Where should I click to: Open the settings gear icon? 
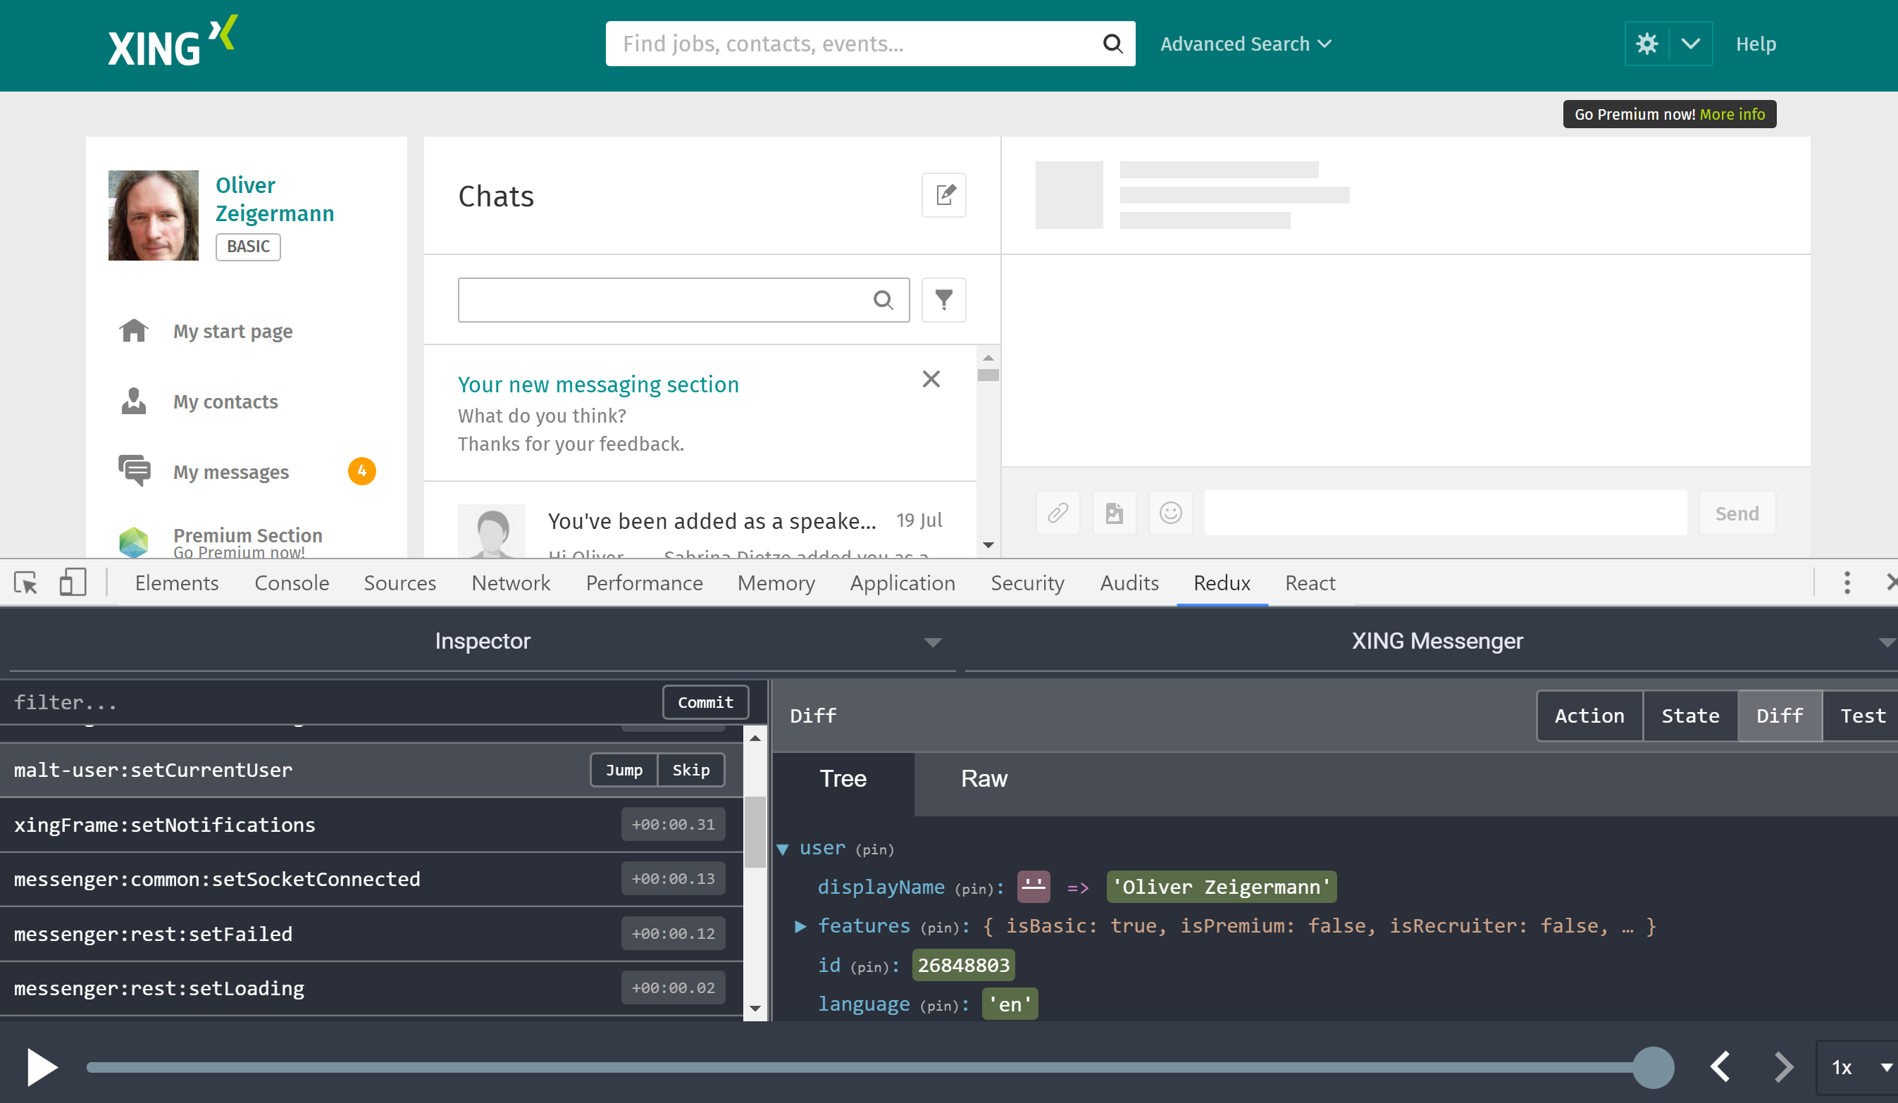pyautogui.click(x=1647, y=44)
